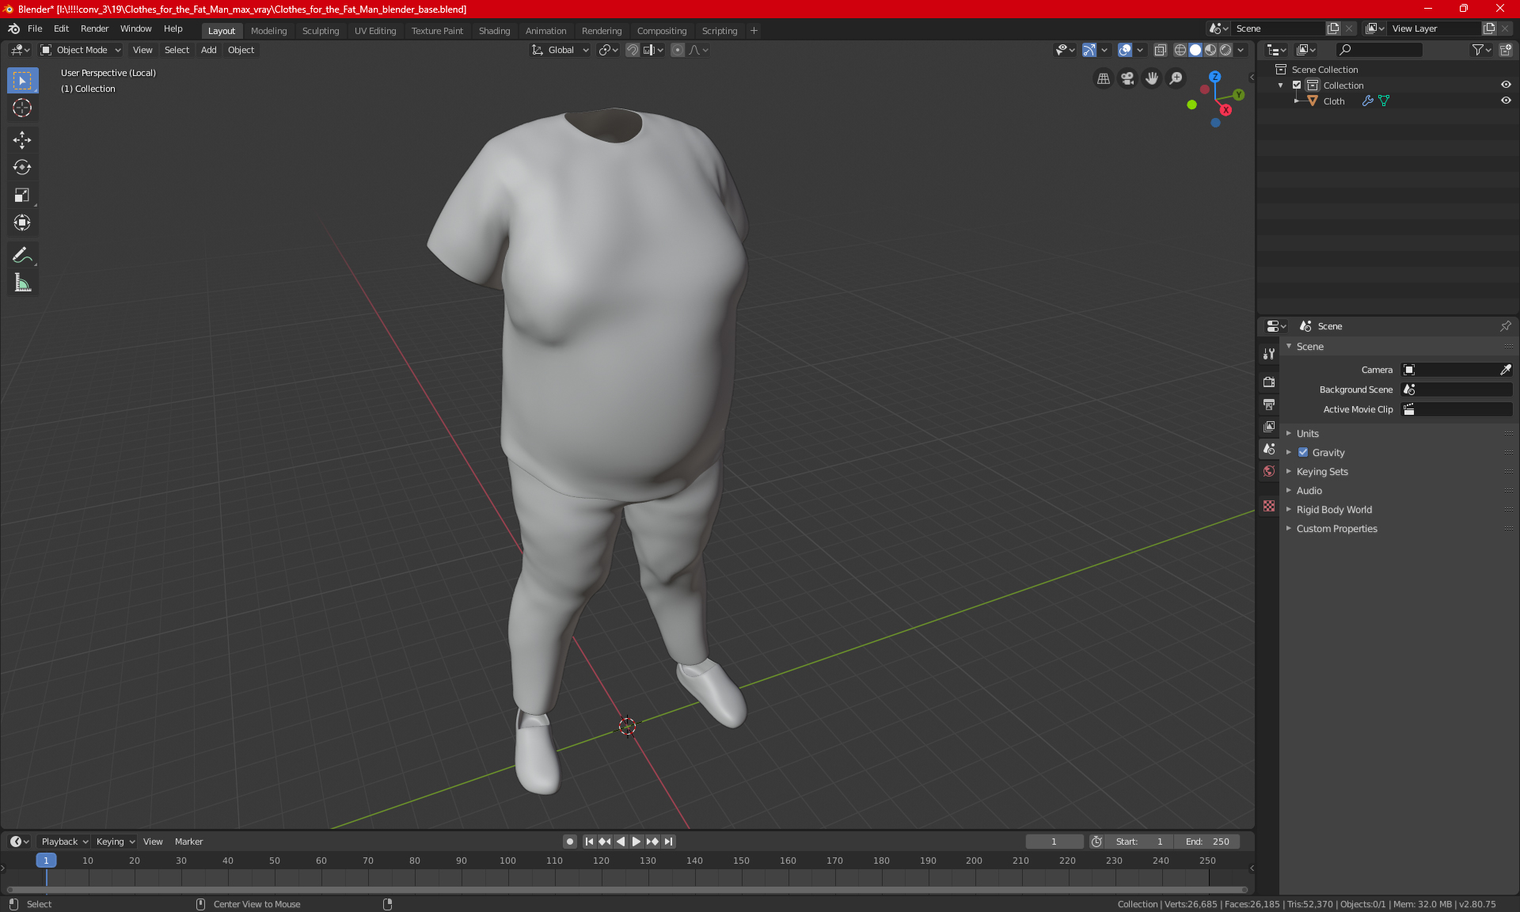
Task: Toggle viewport overlays
Action: (x=1125, y=50)
